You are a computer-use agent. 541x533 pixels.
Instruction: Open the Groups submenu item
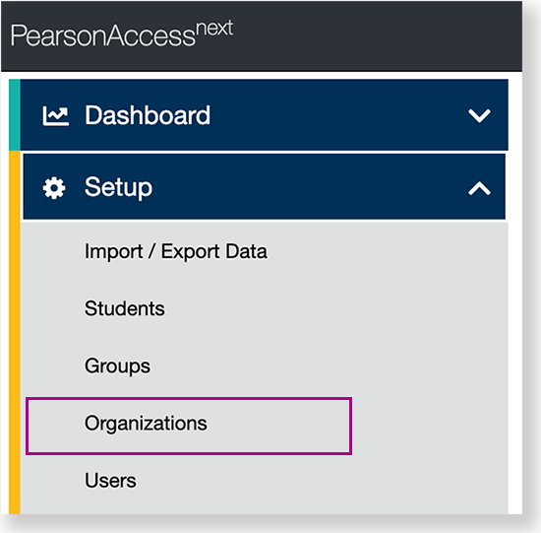(x=117, y=366)
